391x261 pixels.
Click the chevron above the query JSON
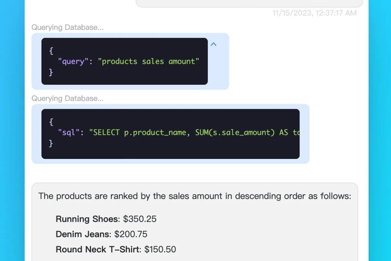[213, 44]
